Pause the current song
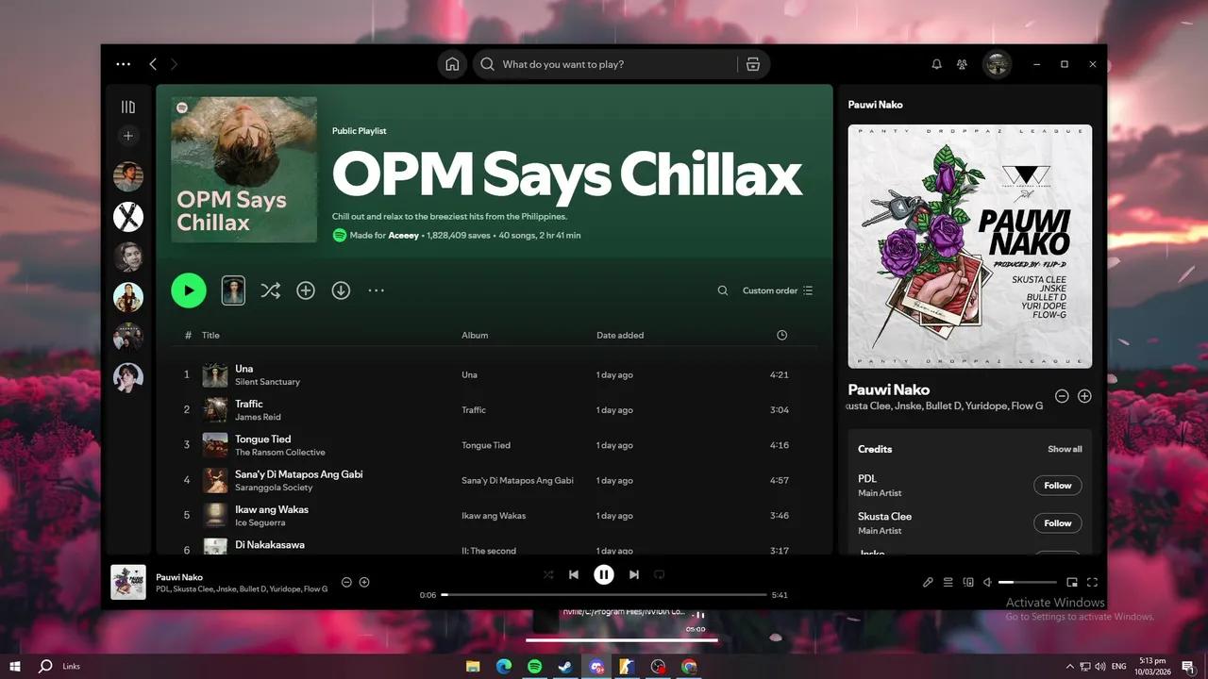Image resolution: width=1208 pixels, height=679 pixels. (604, 574)
